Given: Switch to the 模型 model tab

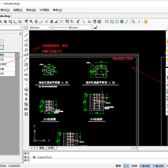Looking at the screenshot, I should point(42,148).
